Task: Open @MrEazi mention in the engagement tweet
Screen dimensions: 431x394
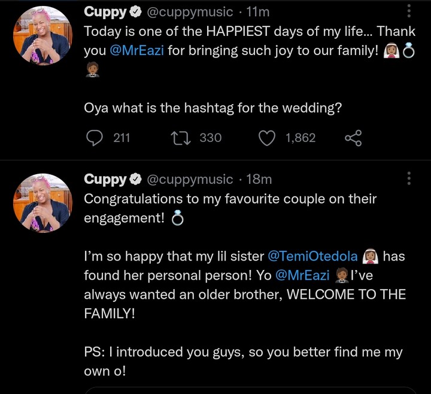Action: click(x=303, y=275)
